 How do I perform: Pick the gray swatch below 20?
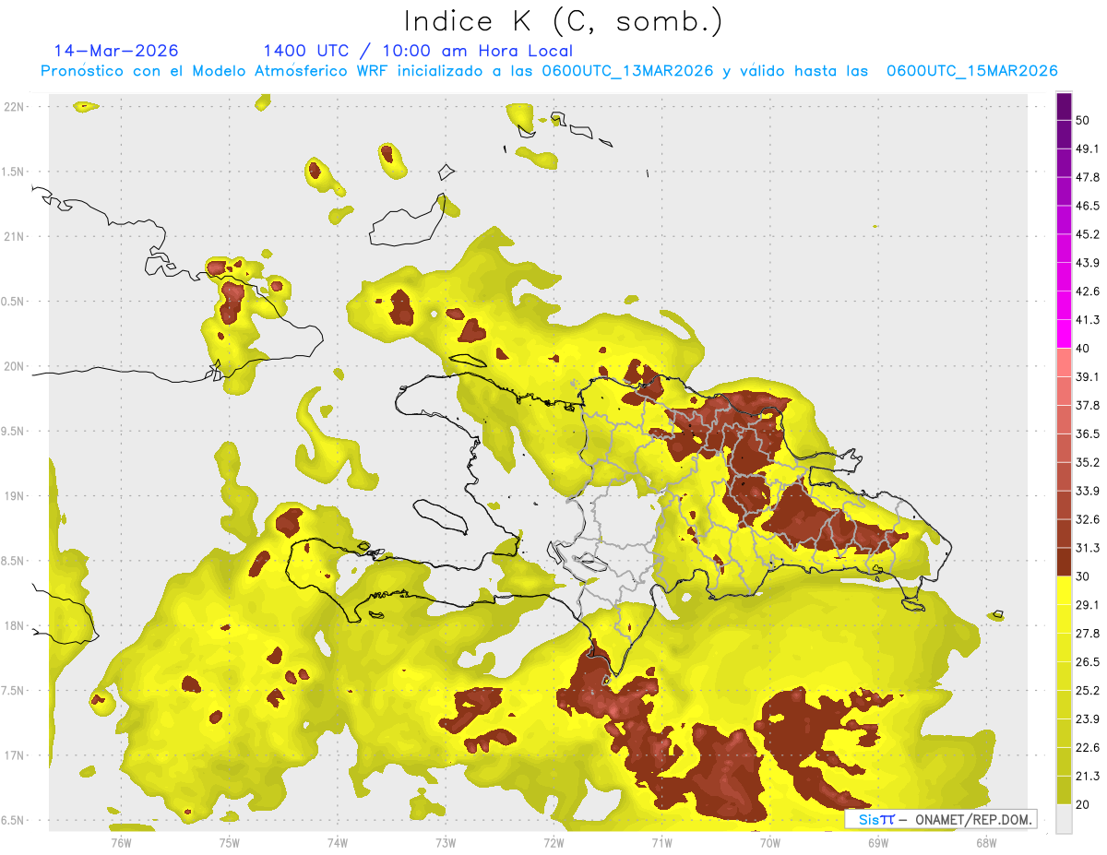pos(1064,819)
